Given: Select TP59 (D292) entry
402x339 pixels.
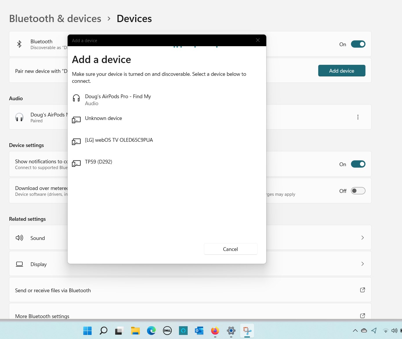Looking at the screenshot, I should (x=167, y=163).
